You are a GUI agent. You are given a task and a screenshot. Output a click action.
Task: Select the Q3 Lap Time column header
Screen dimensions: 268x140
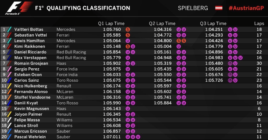[213, 24]
